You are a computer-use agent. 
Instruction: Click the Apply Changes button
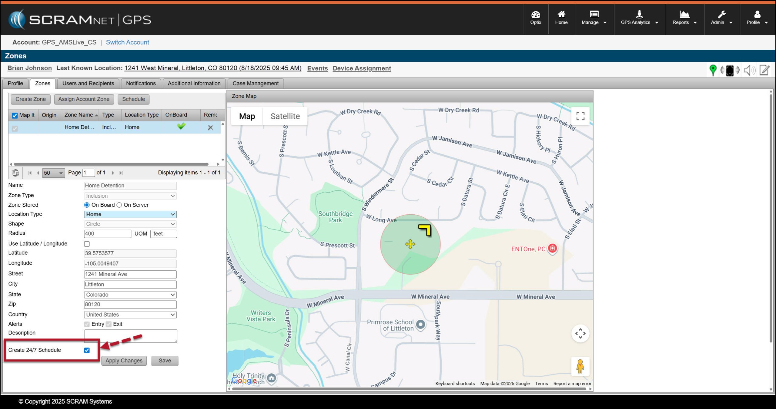coord(124,361)
